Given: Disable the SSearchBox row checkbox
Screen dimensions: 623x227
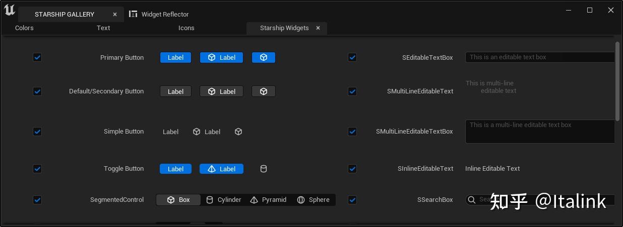Looking at the screenshot, I should (x=352, y=200).
